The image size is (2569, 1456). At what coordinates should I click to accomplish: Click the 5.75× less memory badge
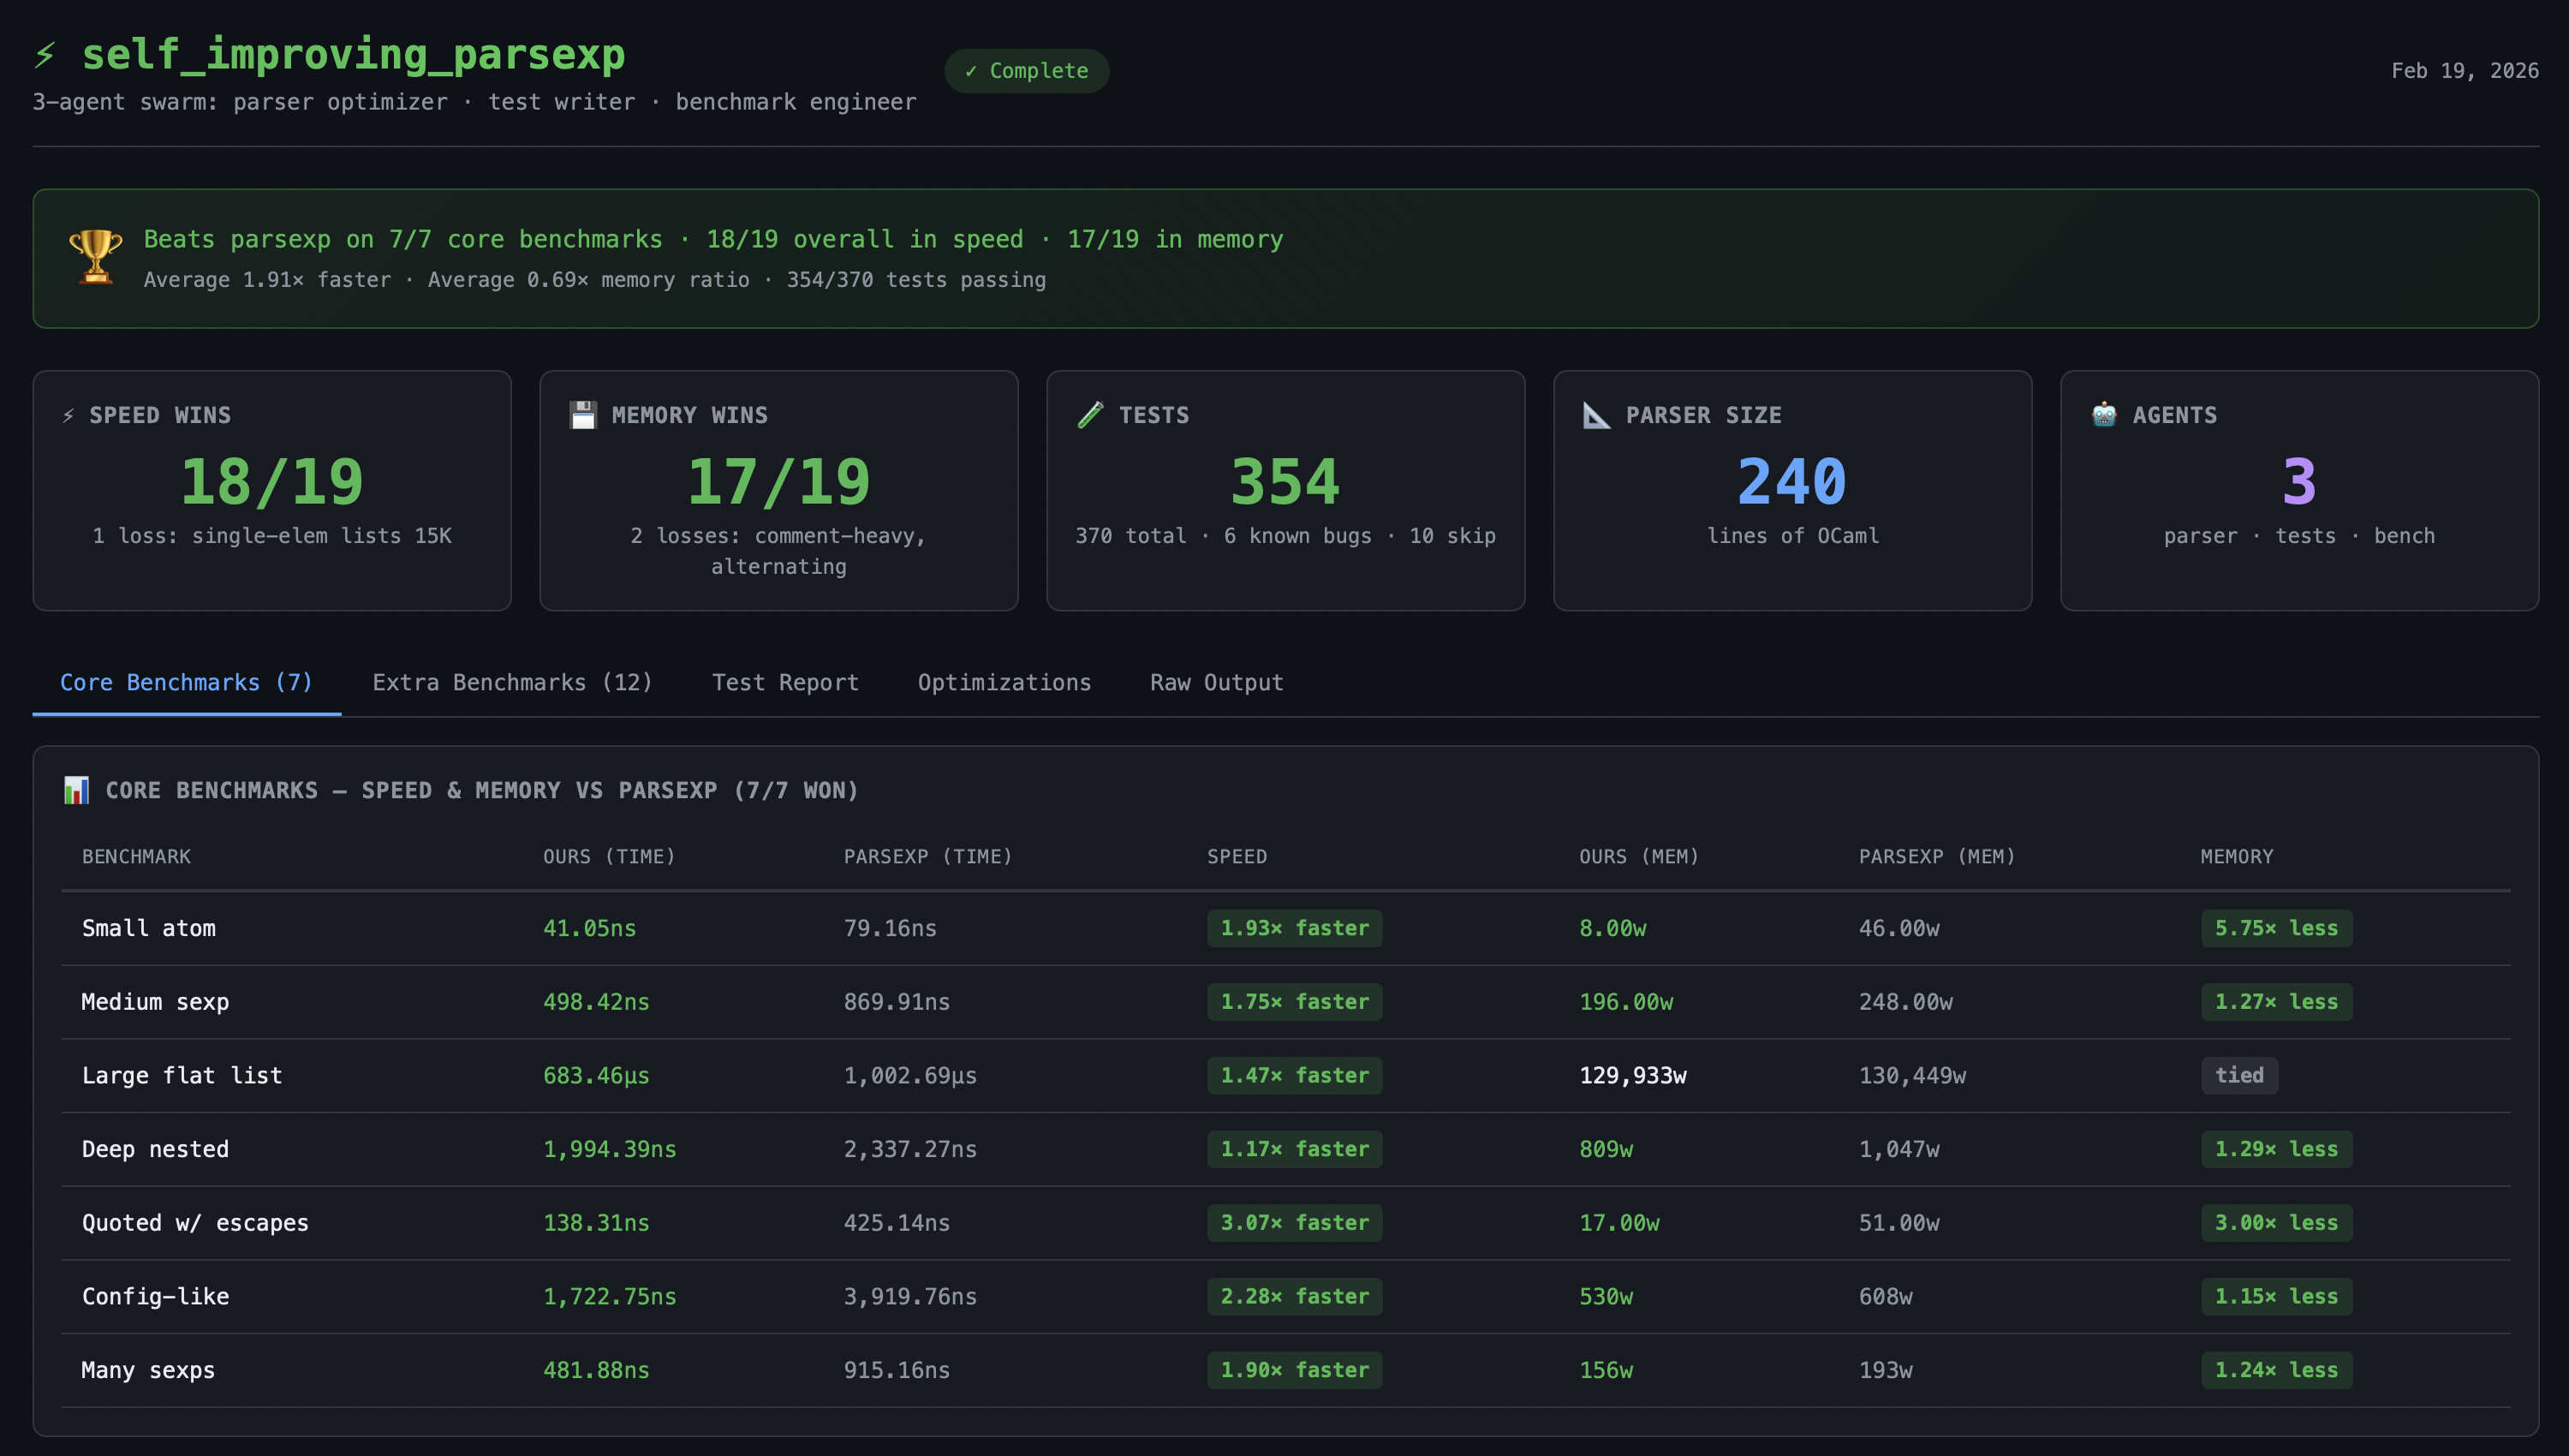(2275, 928)
